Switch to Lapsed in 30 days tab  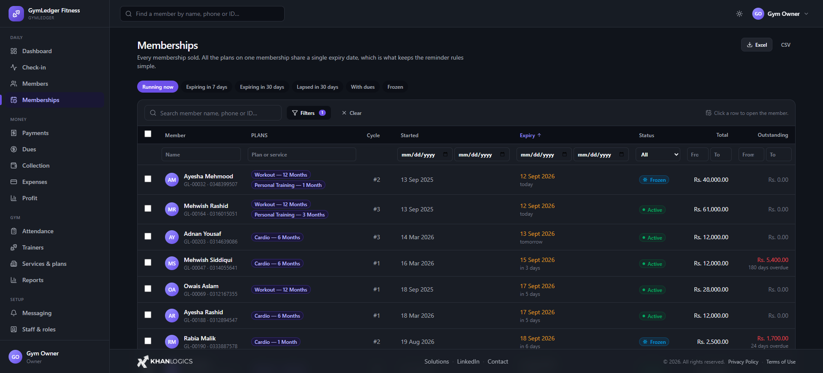click(317, 87)
